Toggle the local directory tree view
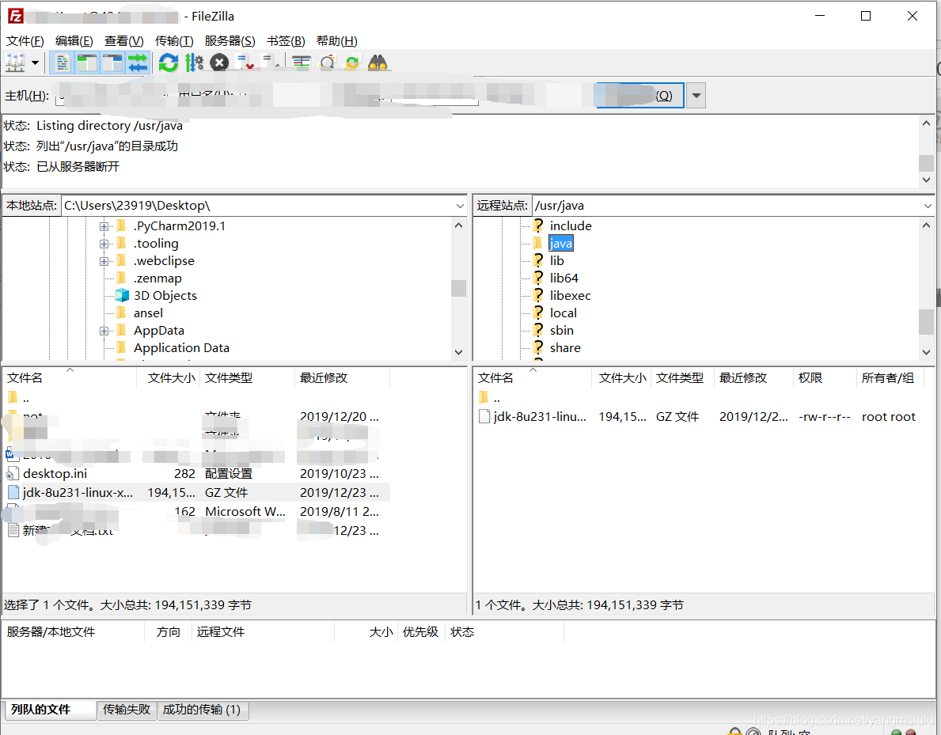This screenshot has width=941, height=735. coord(86,63)
